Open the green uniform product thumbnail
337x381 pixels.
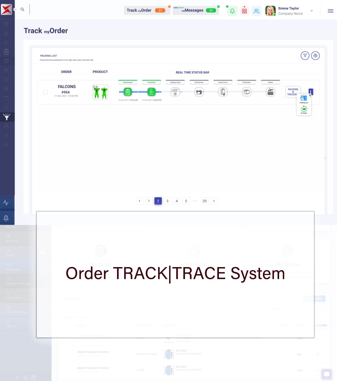click(100, 92)
